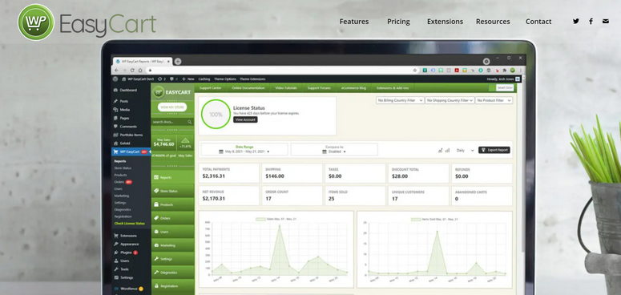Click the comments bubble in admin bar
The height and width of the screenshot is (295, 621).
(173, 79)
